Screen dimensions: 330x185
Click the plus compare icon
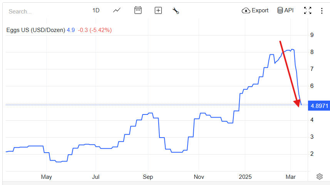[x=158, y=10]
